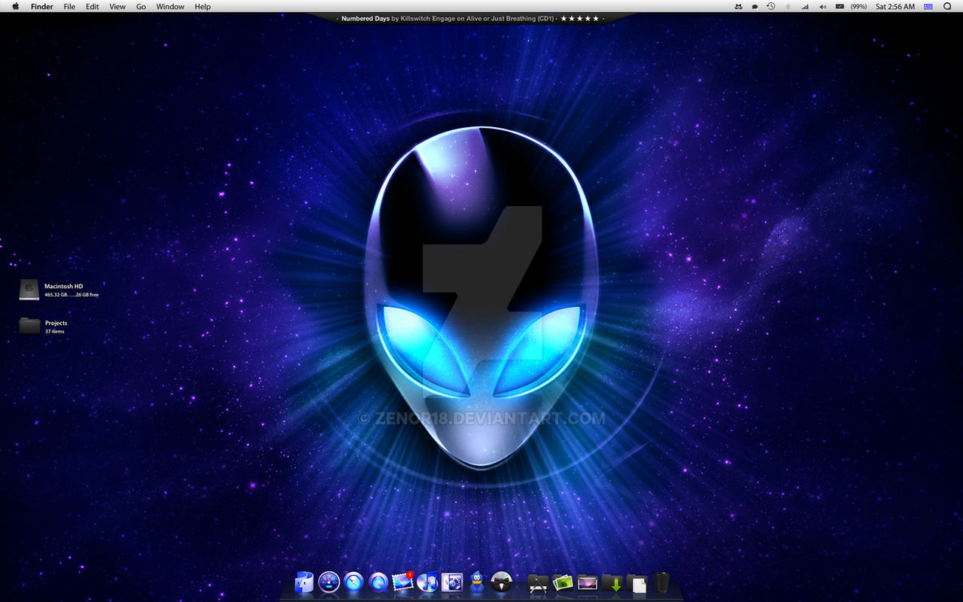
Task: Click the "Numbered Days" now-playing song title
Action: (366, 18)
